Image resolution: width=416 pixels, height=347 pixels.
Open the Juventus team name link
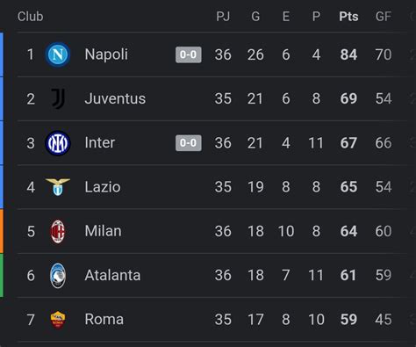pos(115,98)
